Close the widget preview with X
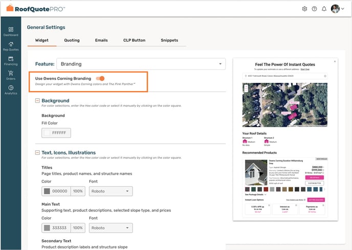This screenshot has width=352, height=250. (335, 61)
